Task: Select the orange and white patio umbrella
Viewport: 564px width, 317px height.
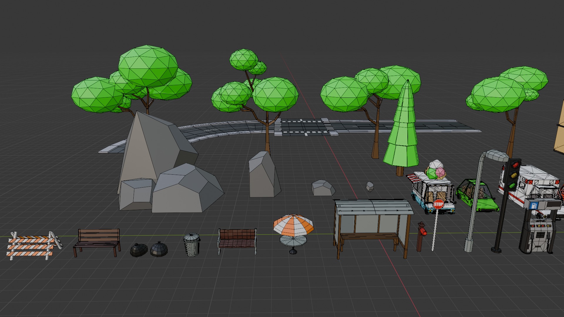Action: coord(293,225)
